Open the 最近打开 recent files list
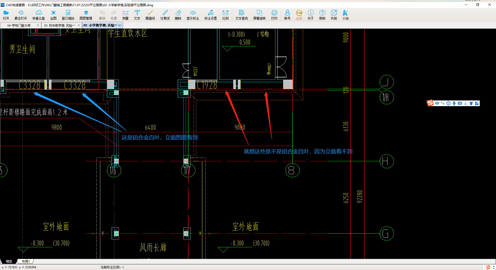Viewport: 496px width, 270px height. pos(21,15)
